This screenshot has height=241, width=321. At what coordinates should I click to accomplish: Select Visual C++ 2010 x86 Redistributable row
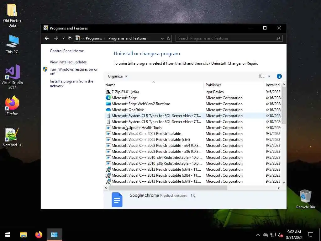[193, 163]
